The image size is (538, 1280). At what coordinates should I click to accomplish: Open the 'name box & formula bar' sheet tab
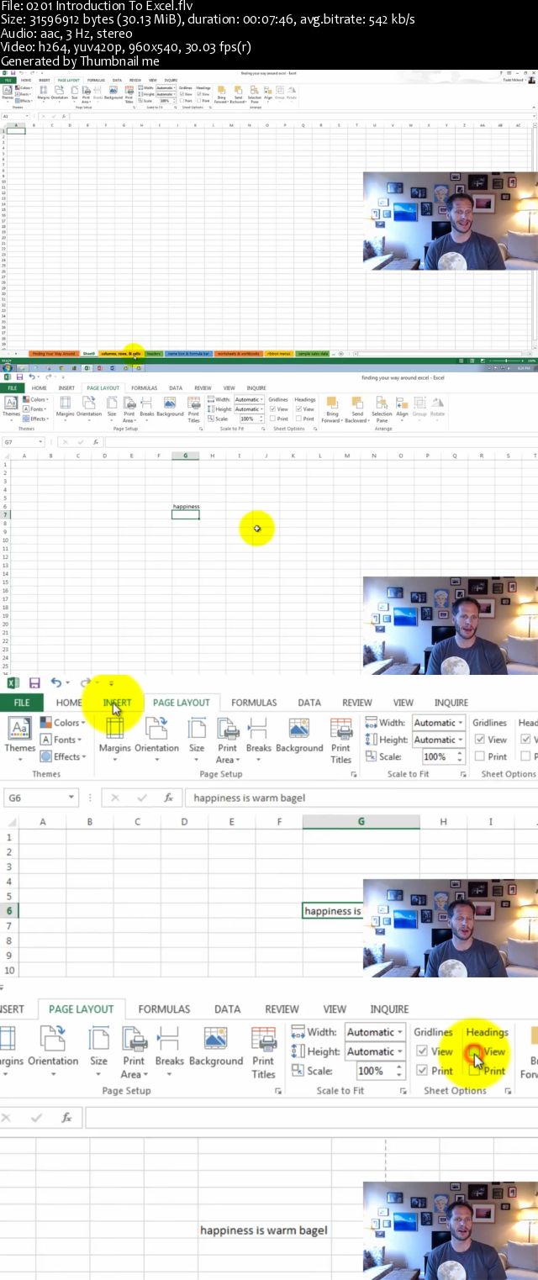188,354
